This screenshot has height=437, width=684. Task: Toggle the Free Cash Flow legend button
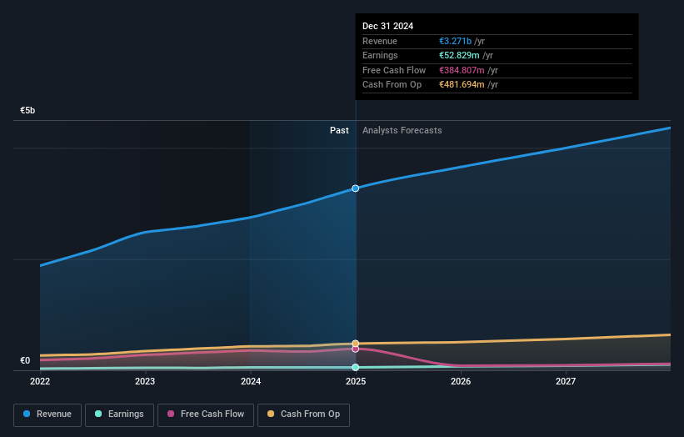206,414
